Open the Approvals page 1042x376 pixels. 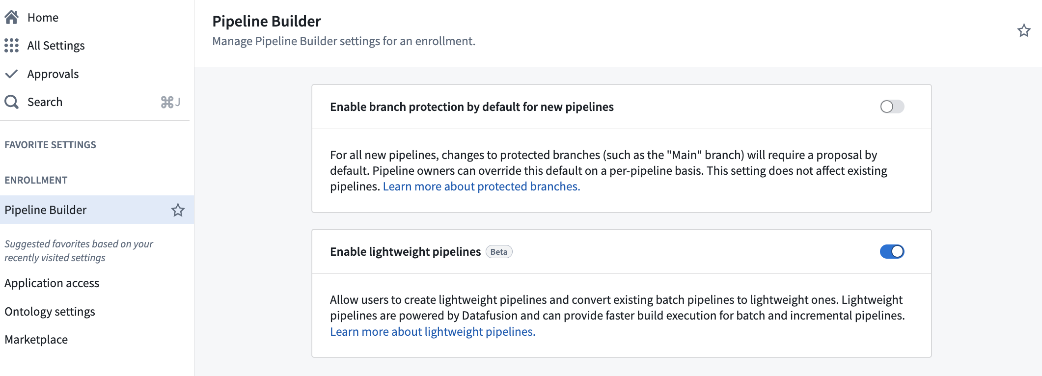[x=53, y=73]
